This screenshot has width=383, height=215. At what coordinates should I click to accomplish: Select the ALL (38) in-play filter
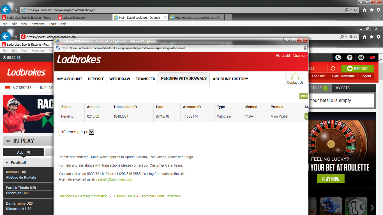pos(24,152)
